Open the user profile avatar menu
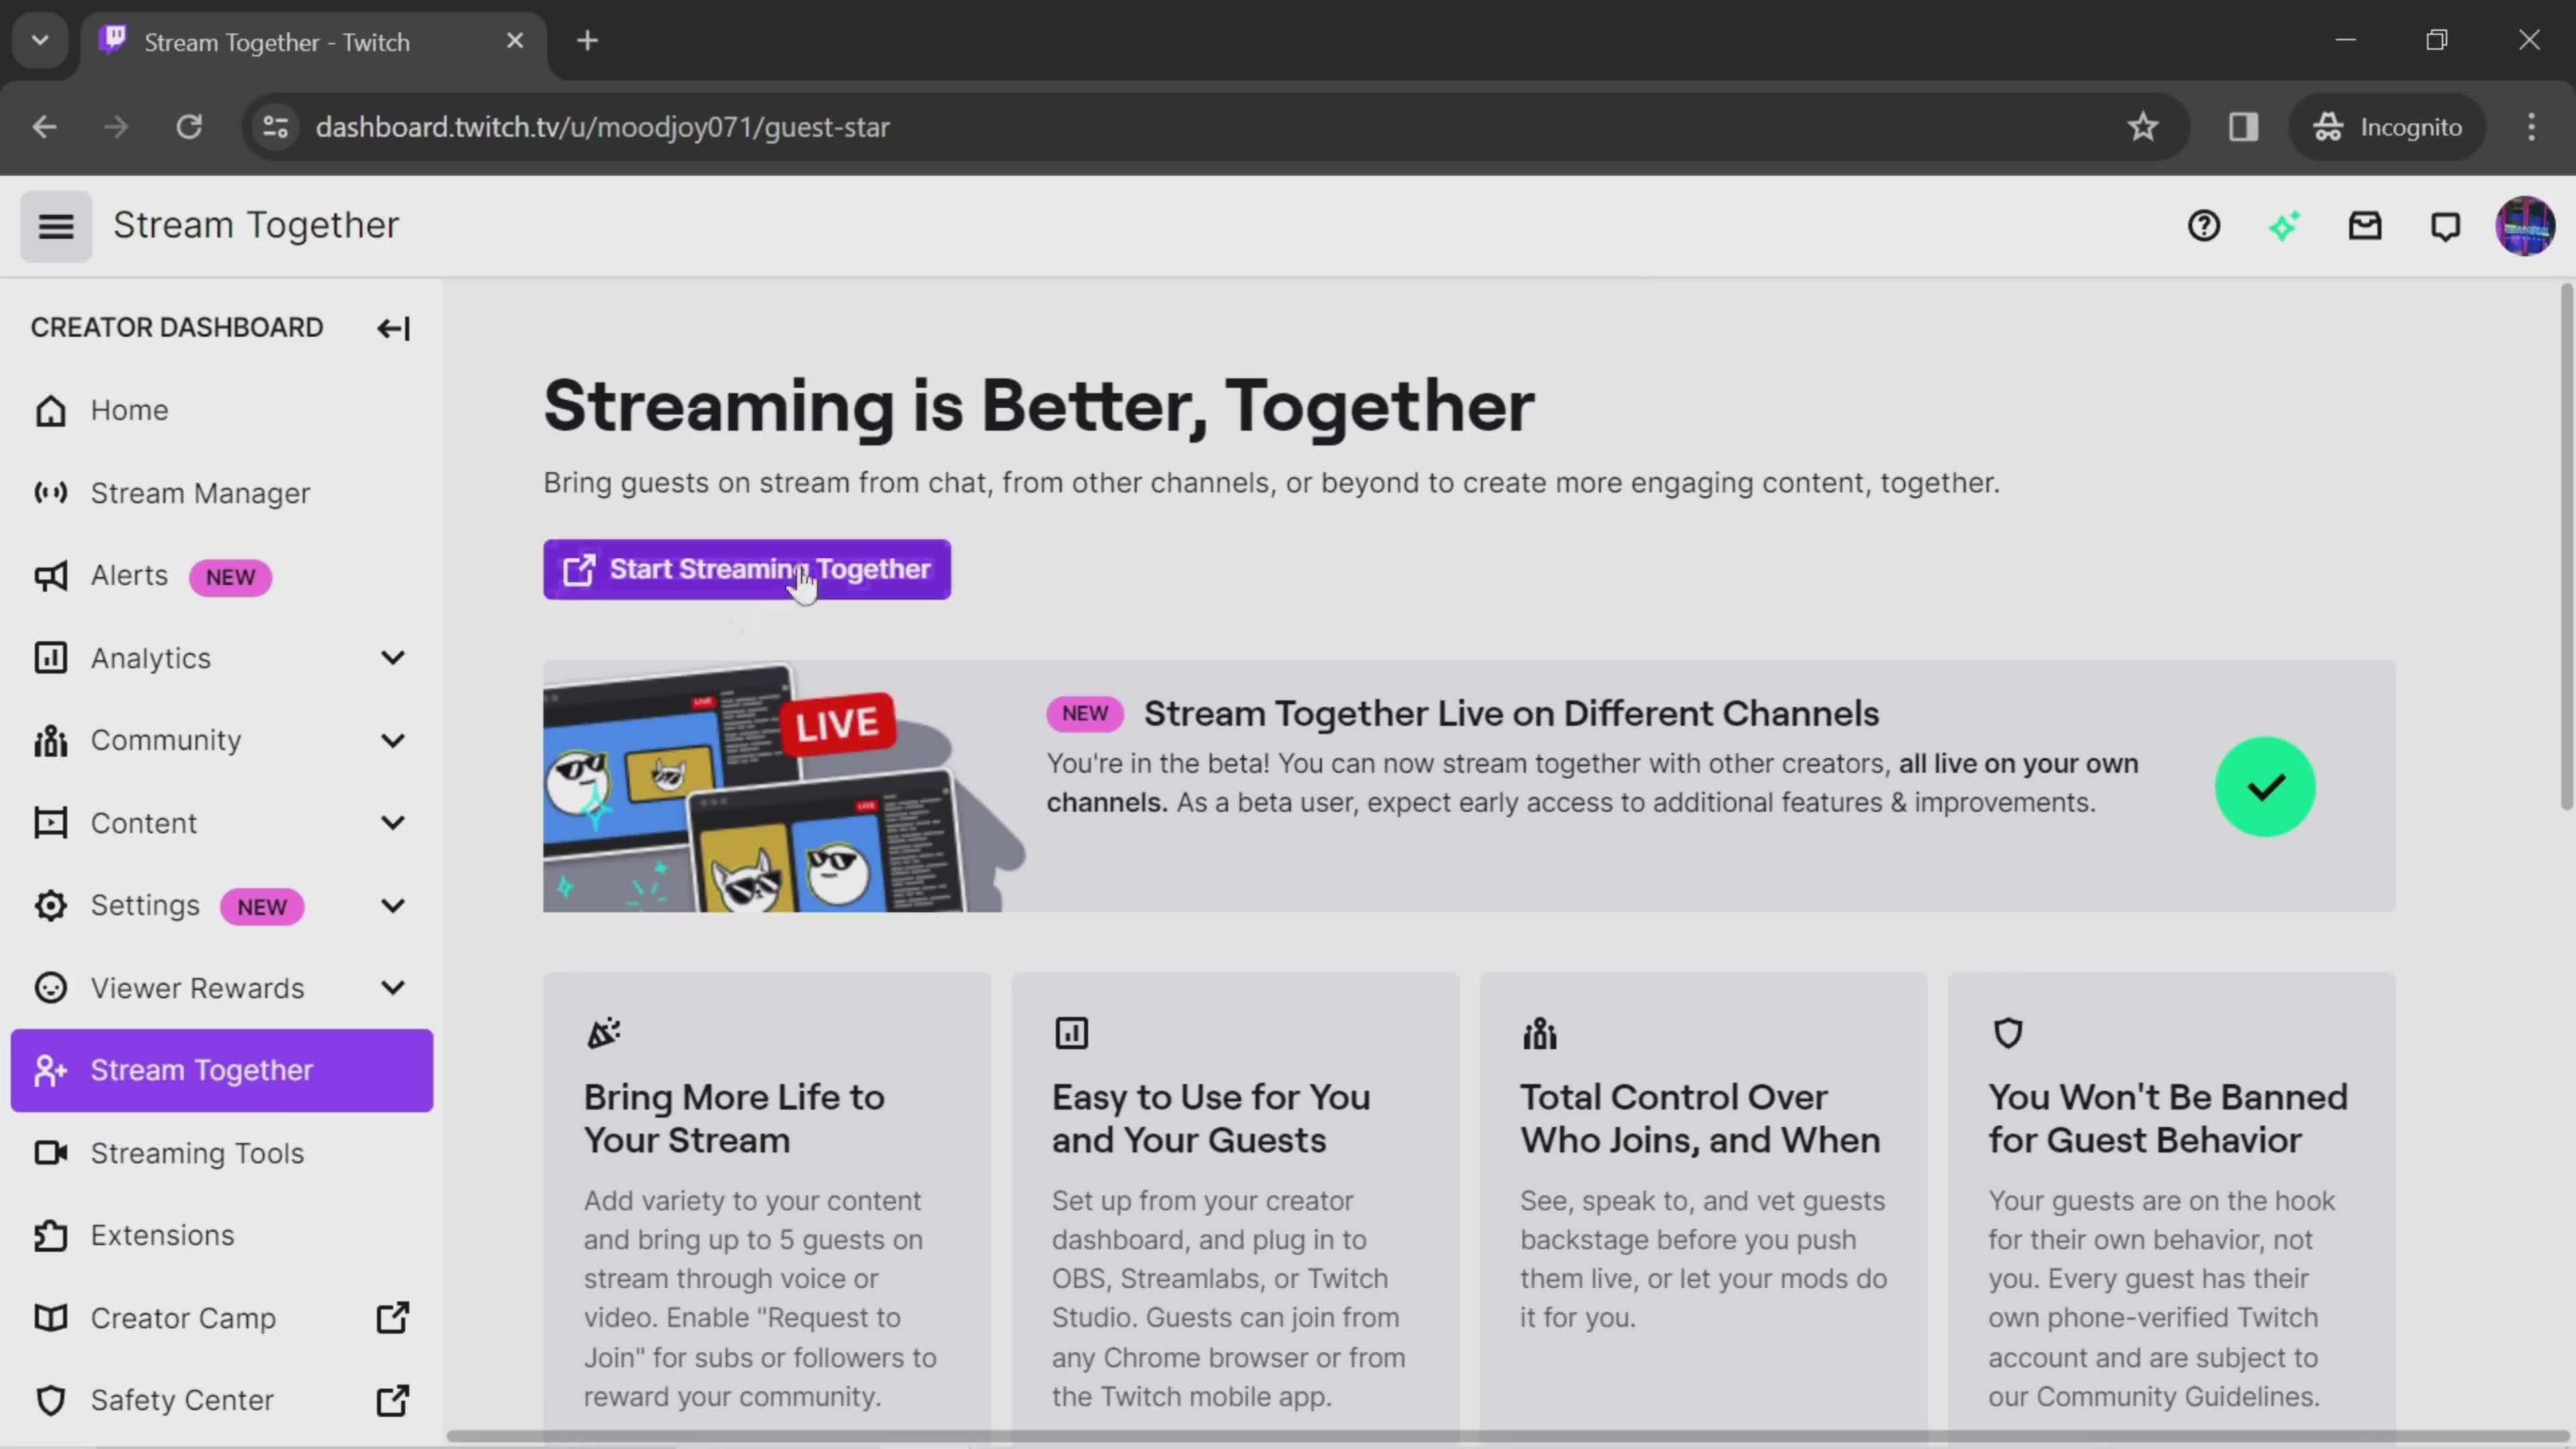Image resolution: width=2576 pixels, height=1449 pixels. point(2525,226)
